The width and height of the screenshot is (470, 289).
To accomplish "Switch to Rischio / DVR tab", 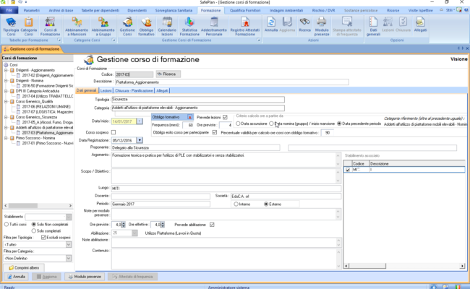I will pos(323,10).
